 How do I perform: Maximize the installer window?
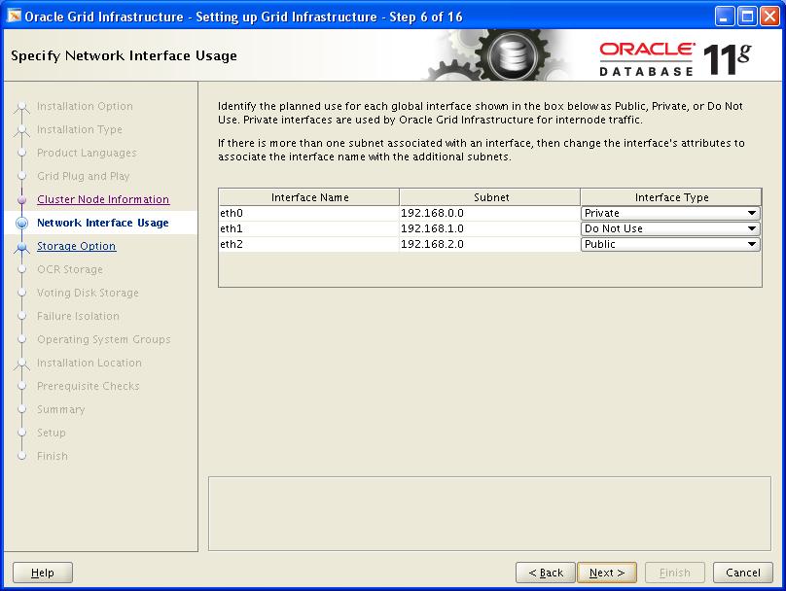[x=747, y=17]
